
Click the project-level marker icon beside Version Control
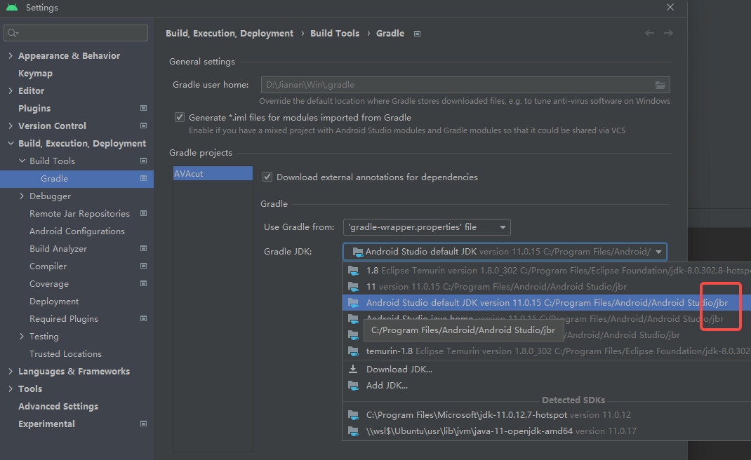point(143,126)
